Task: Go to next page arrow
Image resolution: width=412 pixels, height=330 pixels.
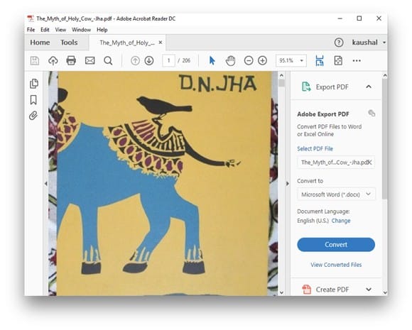Action: coord(149,60)
